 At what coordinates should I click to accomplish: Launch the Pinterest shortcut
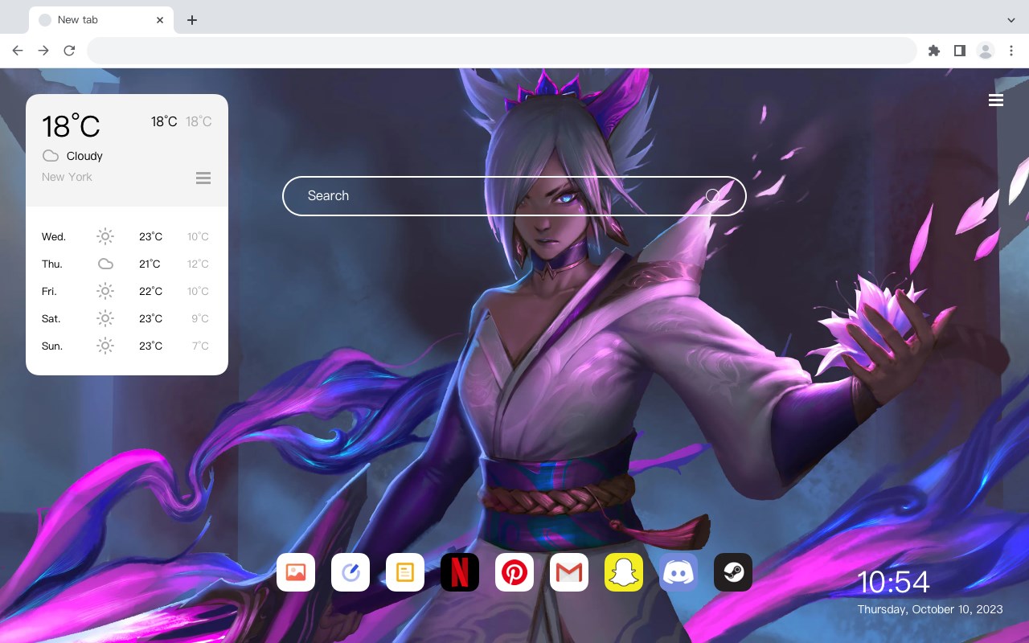pyautogui.click(x=514, y=572)
